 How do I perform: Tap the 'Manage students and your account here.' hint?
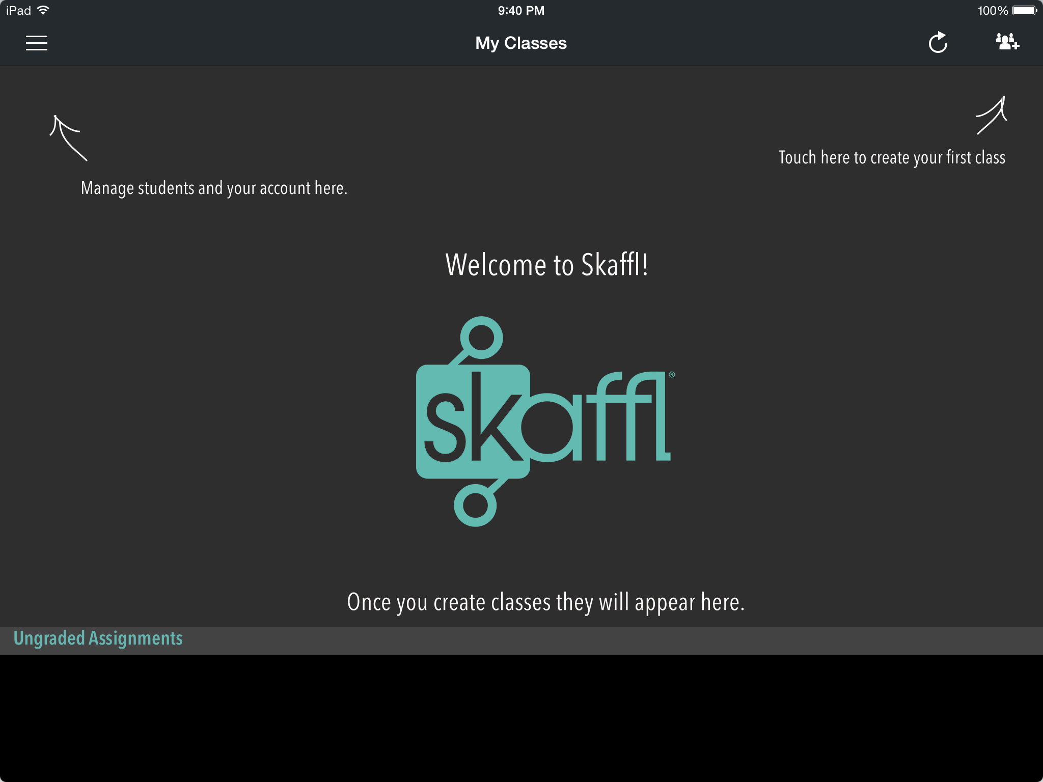click(x=214, y=188)
